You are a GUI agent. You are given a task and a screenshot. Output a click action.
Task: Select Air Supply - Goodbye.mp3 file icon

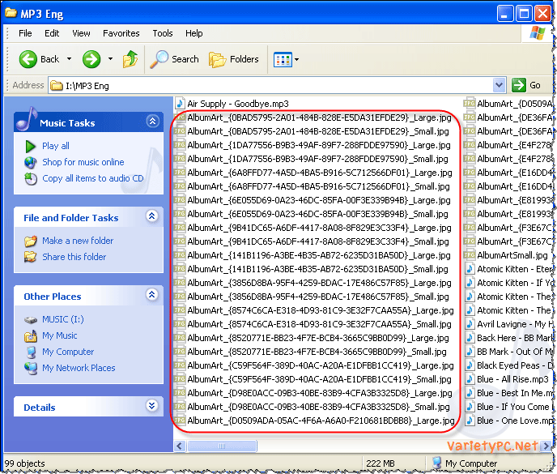[x=180, y=104]
